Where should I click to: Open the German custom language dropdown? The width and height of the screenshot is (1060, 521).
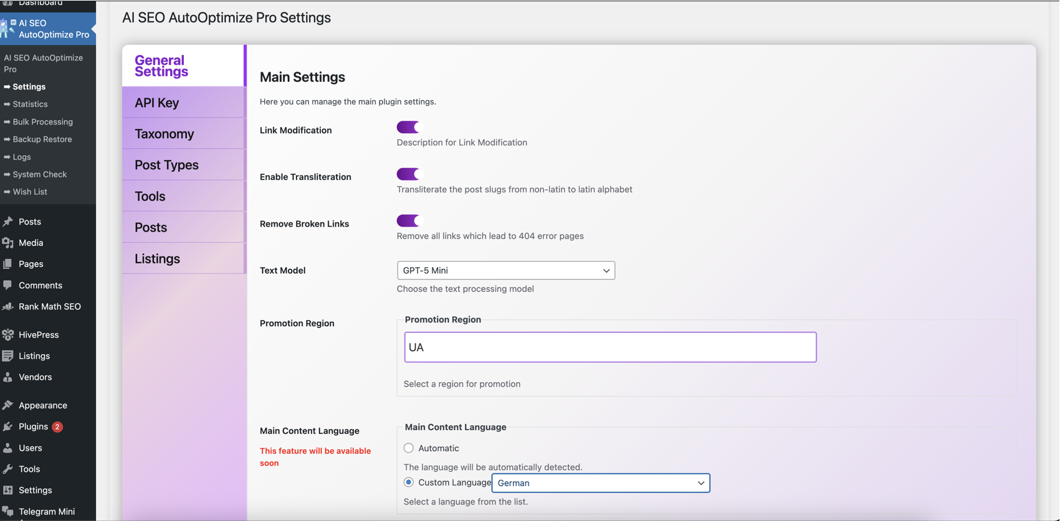601,483
